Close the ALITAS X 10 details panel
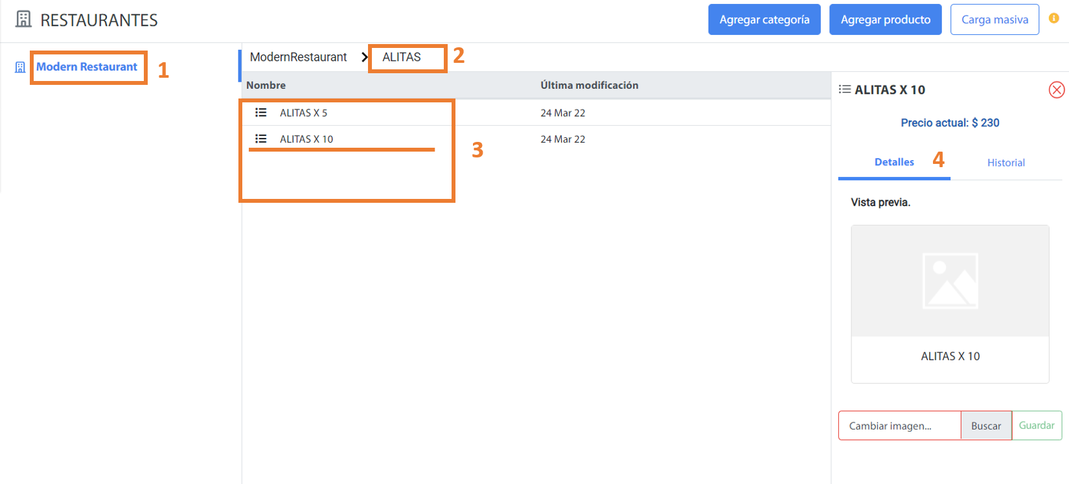 click(x=1056, y=90)
